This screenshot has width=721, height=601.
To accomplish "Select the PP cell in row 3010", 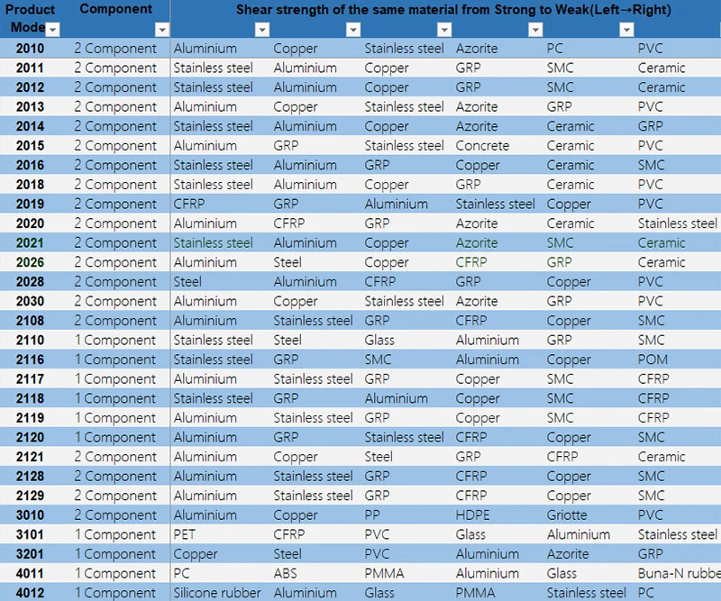I will pyautogui.click(x=372, y=515).
